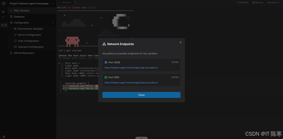Click the RUNNING status indicator
This screenshot has width=283, height=139.
coord(243,2)
